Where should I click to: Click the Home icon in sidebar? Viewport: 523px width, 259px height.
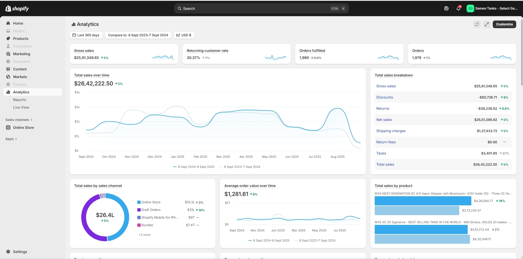tap(8, 23)
